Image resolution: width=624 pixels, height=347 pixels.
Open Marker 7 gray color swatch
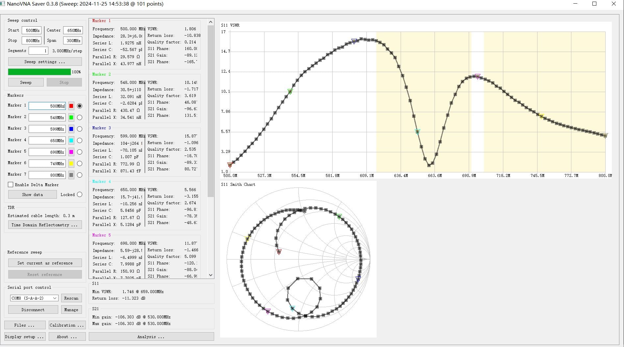71,175
